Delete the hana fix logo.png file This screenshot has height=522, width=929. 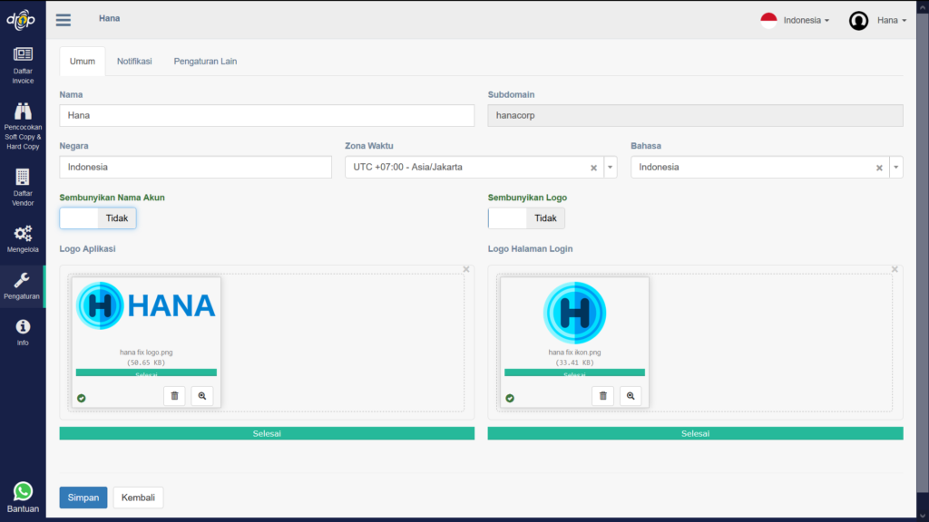(175, 395)
